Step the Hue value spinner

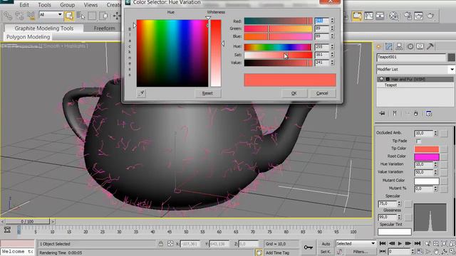(333, 47)
